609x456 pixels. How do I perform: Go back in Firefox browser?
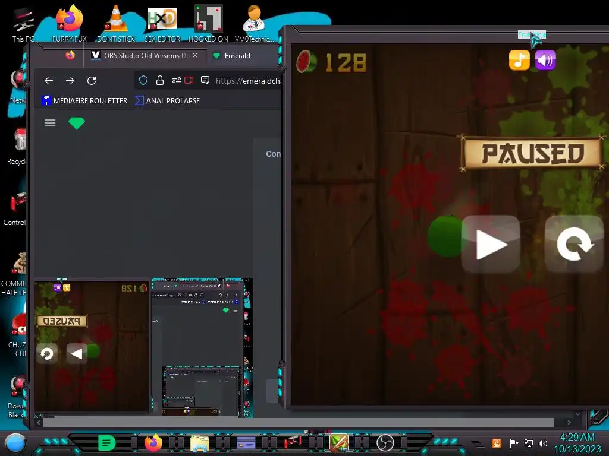pos(49,81)
